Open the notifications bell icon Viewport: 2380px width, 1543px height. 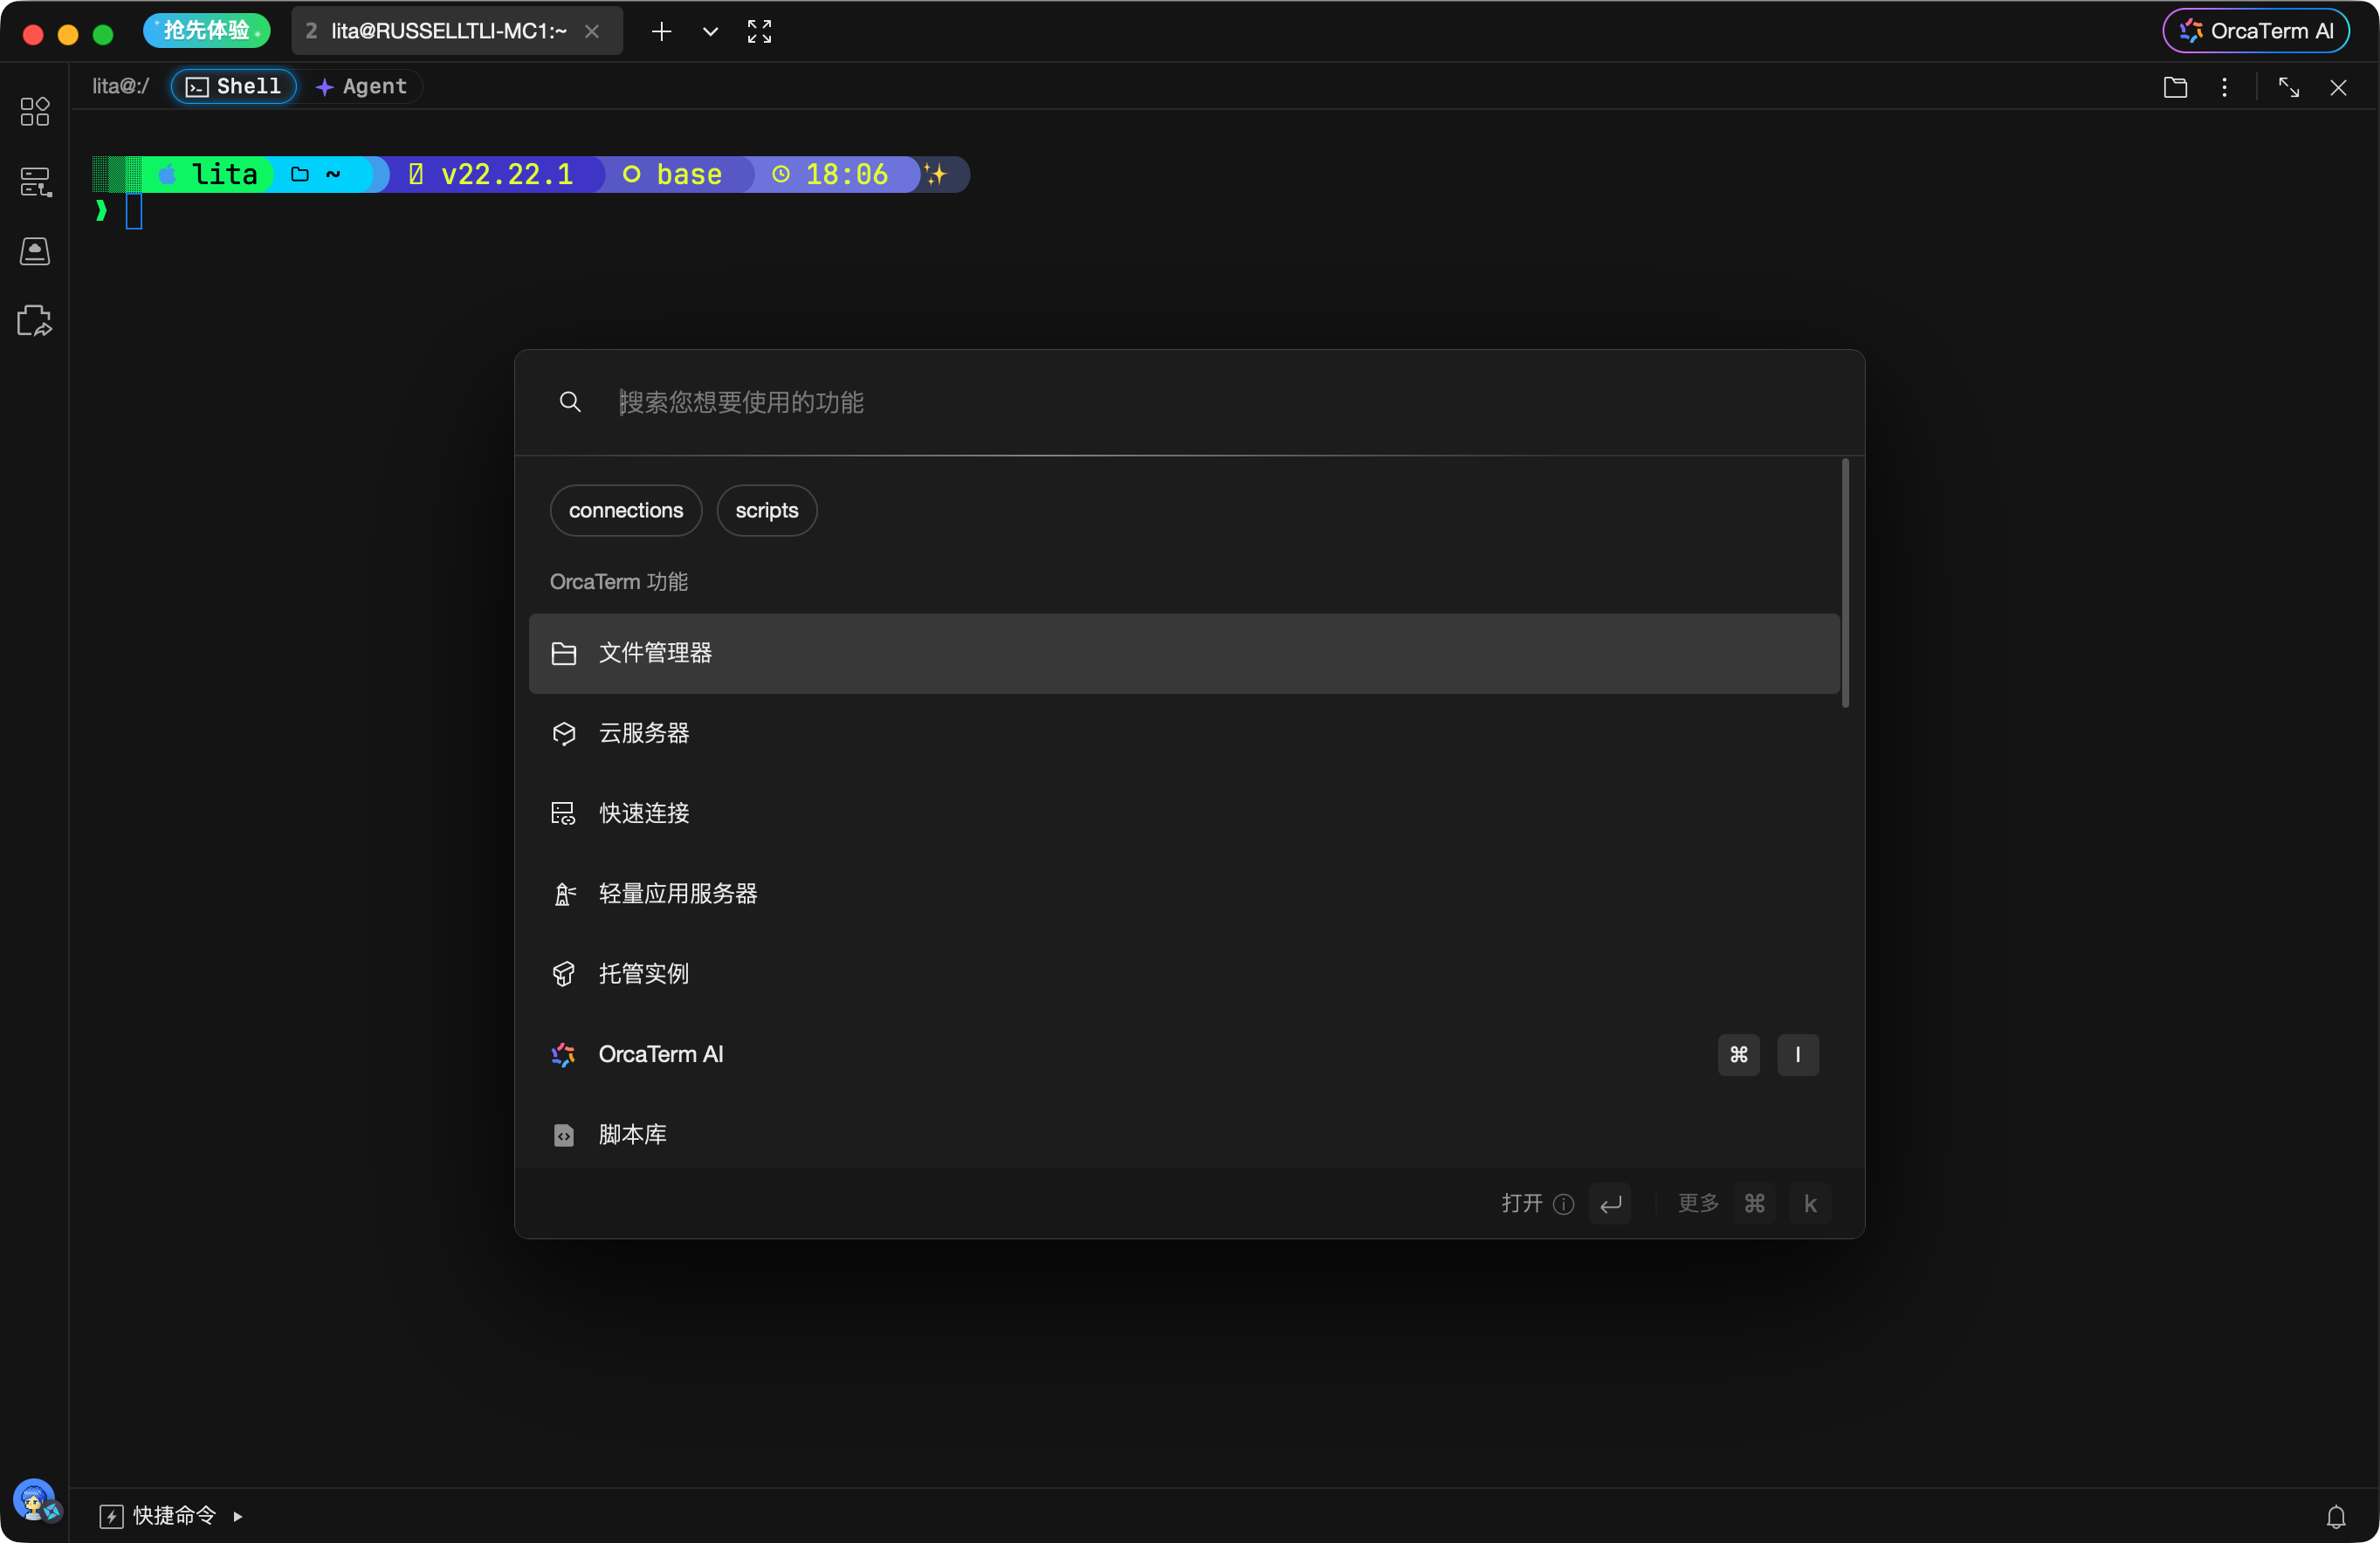[2335, 1516]
